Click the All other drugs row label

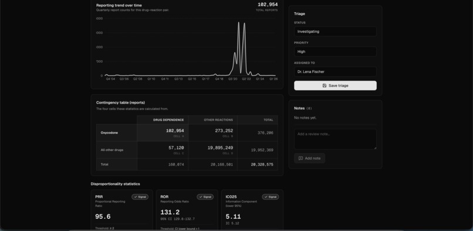tap(112, 150)
